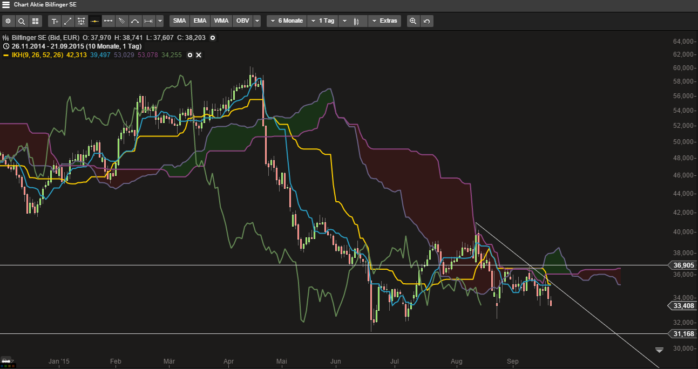Open the hamburger menu beside chart title
This screenshot has height=369, width=698.
[6, 4]
